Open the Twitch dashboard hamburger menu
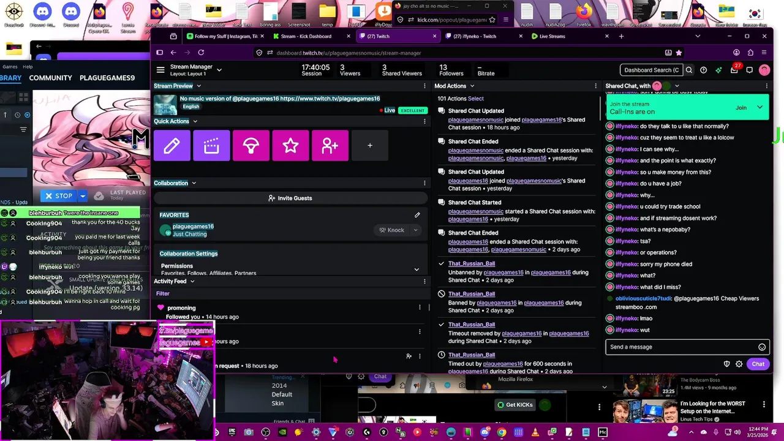 (160, 70)
